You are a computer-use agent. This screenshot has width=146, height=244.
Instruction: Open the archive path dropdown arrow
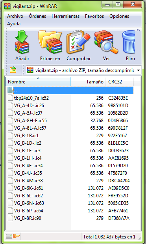click(x=138, y=70)
